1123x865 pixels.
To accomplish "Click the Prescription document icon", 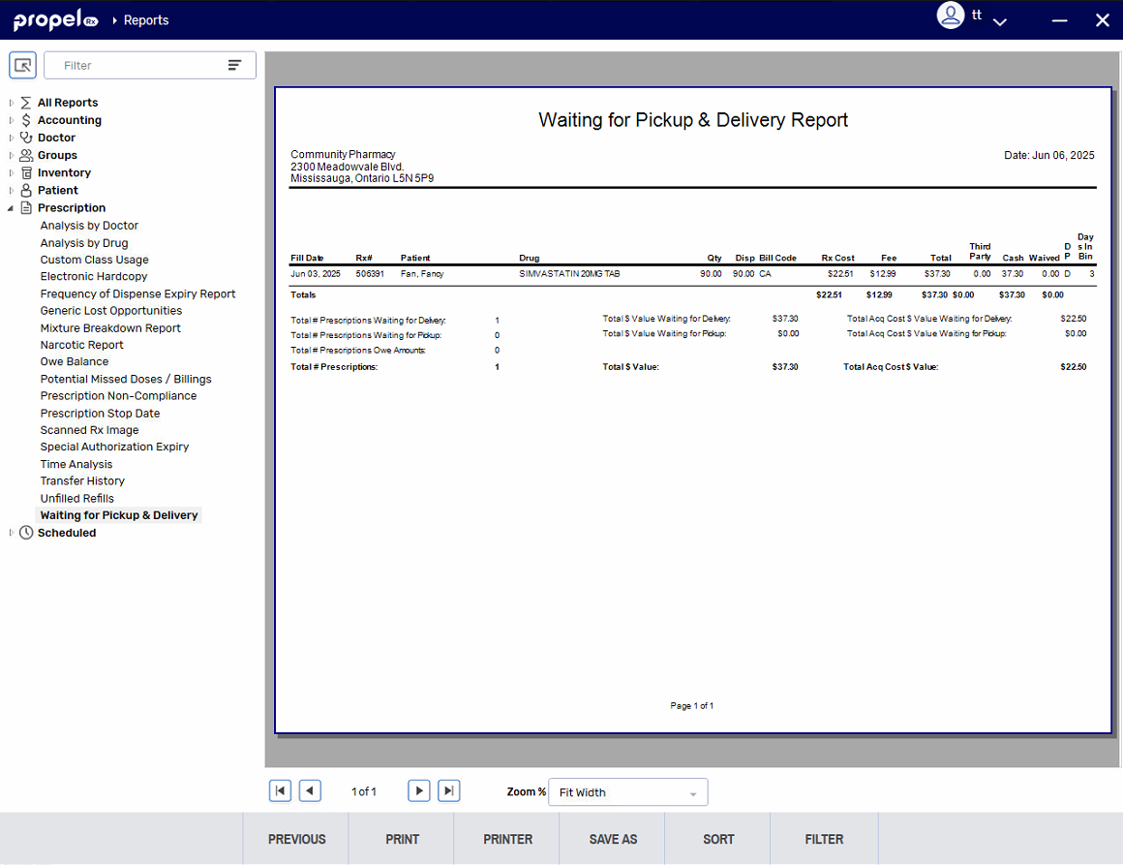I will (x=26, y=208).
